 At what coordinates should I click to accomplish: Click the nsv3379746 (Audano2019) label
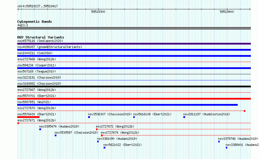pyautogui.click(x=238, y=139)
